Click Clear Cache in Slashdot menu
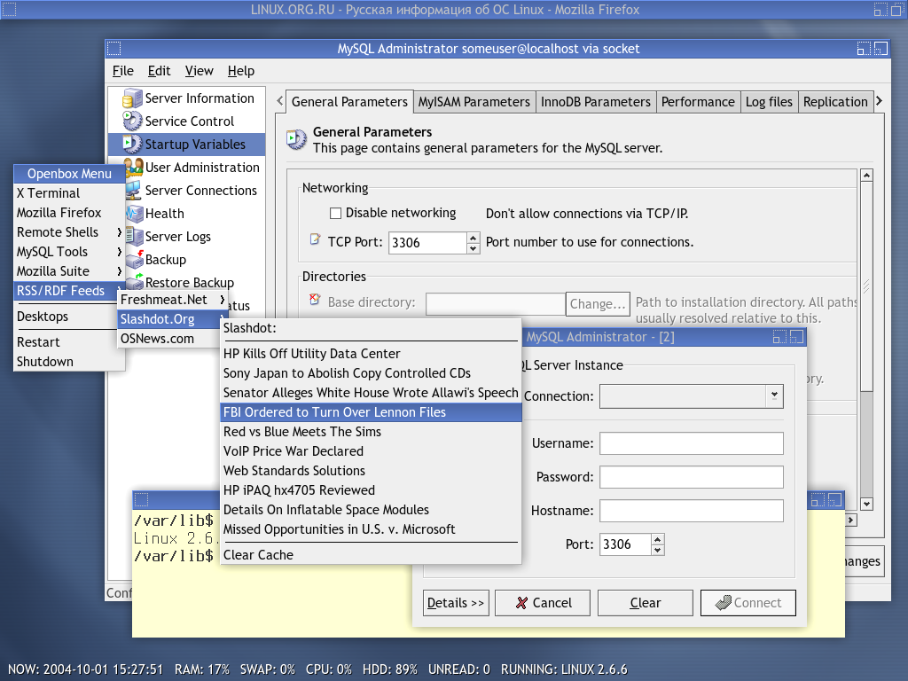This screenshot has width=908, height=681. [x=372, y=555]
